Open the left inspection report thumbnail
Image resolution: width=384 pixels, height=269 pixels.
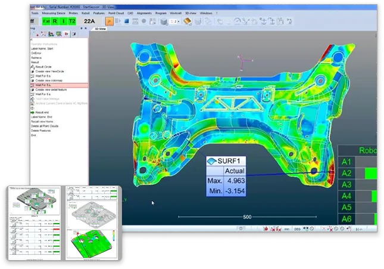coord(33,222)
